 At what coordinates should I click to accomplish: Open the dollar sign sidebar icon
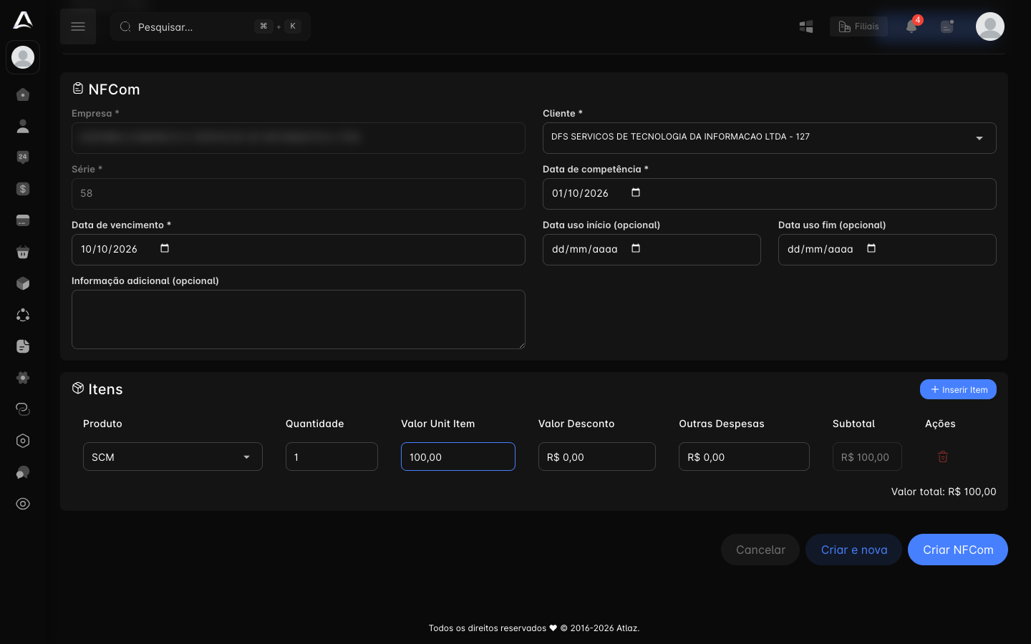click(x=23, y=189)
